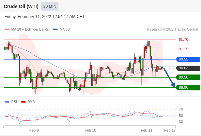This screenshot has width=201, height=136.
Task: Click the red 9MA legend swatch
Action: (23, 102)
